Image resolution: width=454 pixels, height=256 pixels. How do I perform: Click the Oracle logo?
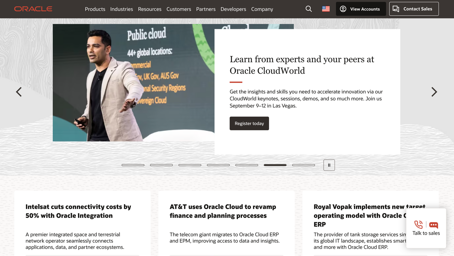coord(33,9)
